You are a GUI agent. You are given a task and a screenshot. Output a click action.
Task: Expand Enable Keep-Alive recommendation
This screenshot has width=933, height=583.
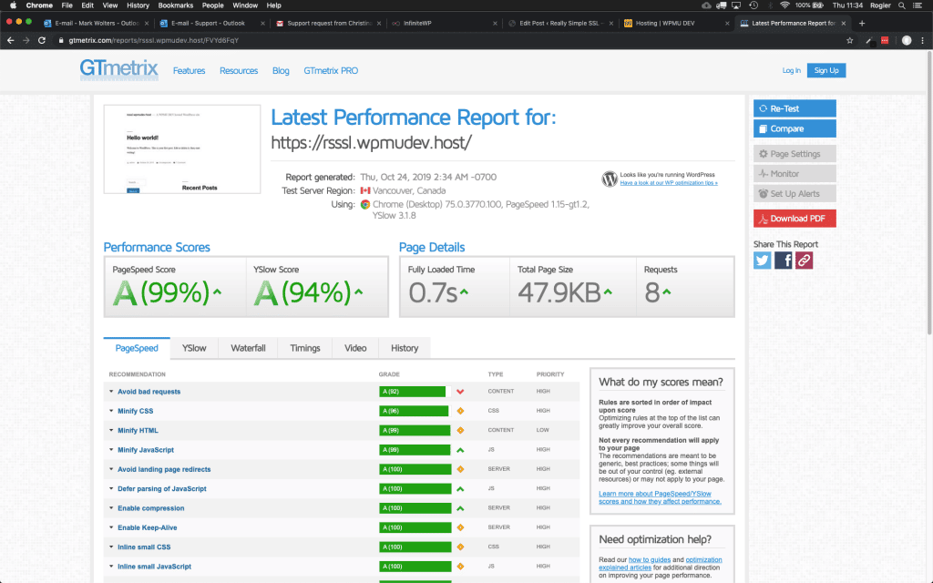[x=111, y=527]
